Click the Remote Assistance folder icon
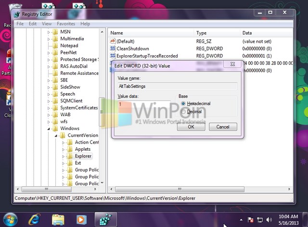The height and width of the screenshot is (227, 308). point(55,73)
